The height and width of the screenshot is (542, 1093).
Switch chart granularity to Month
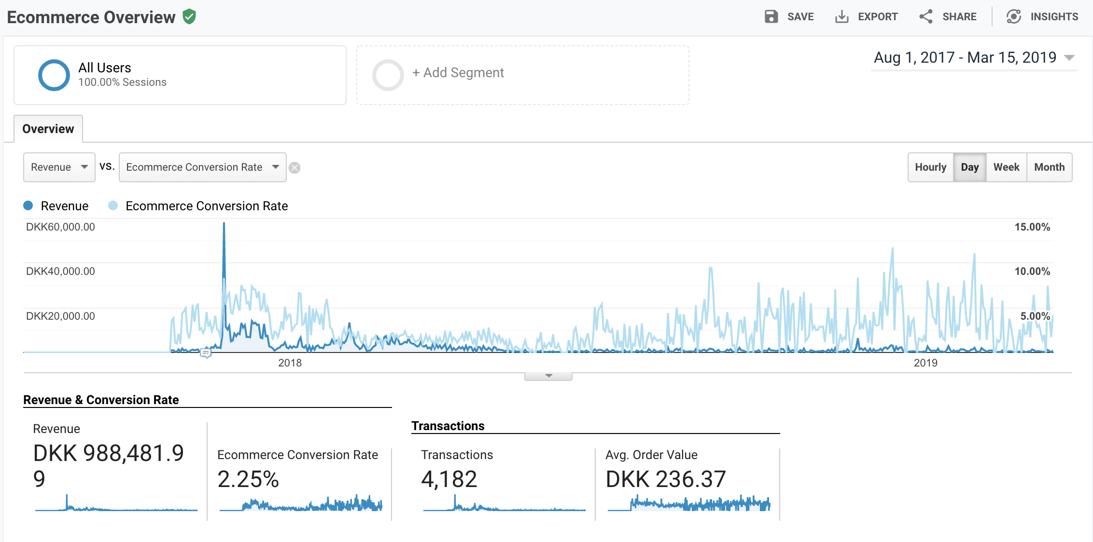(x=1049, y=167)
